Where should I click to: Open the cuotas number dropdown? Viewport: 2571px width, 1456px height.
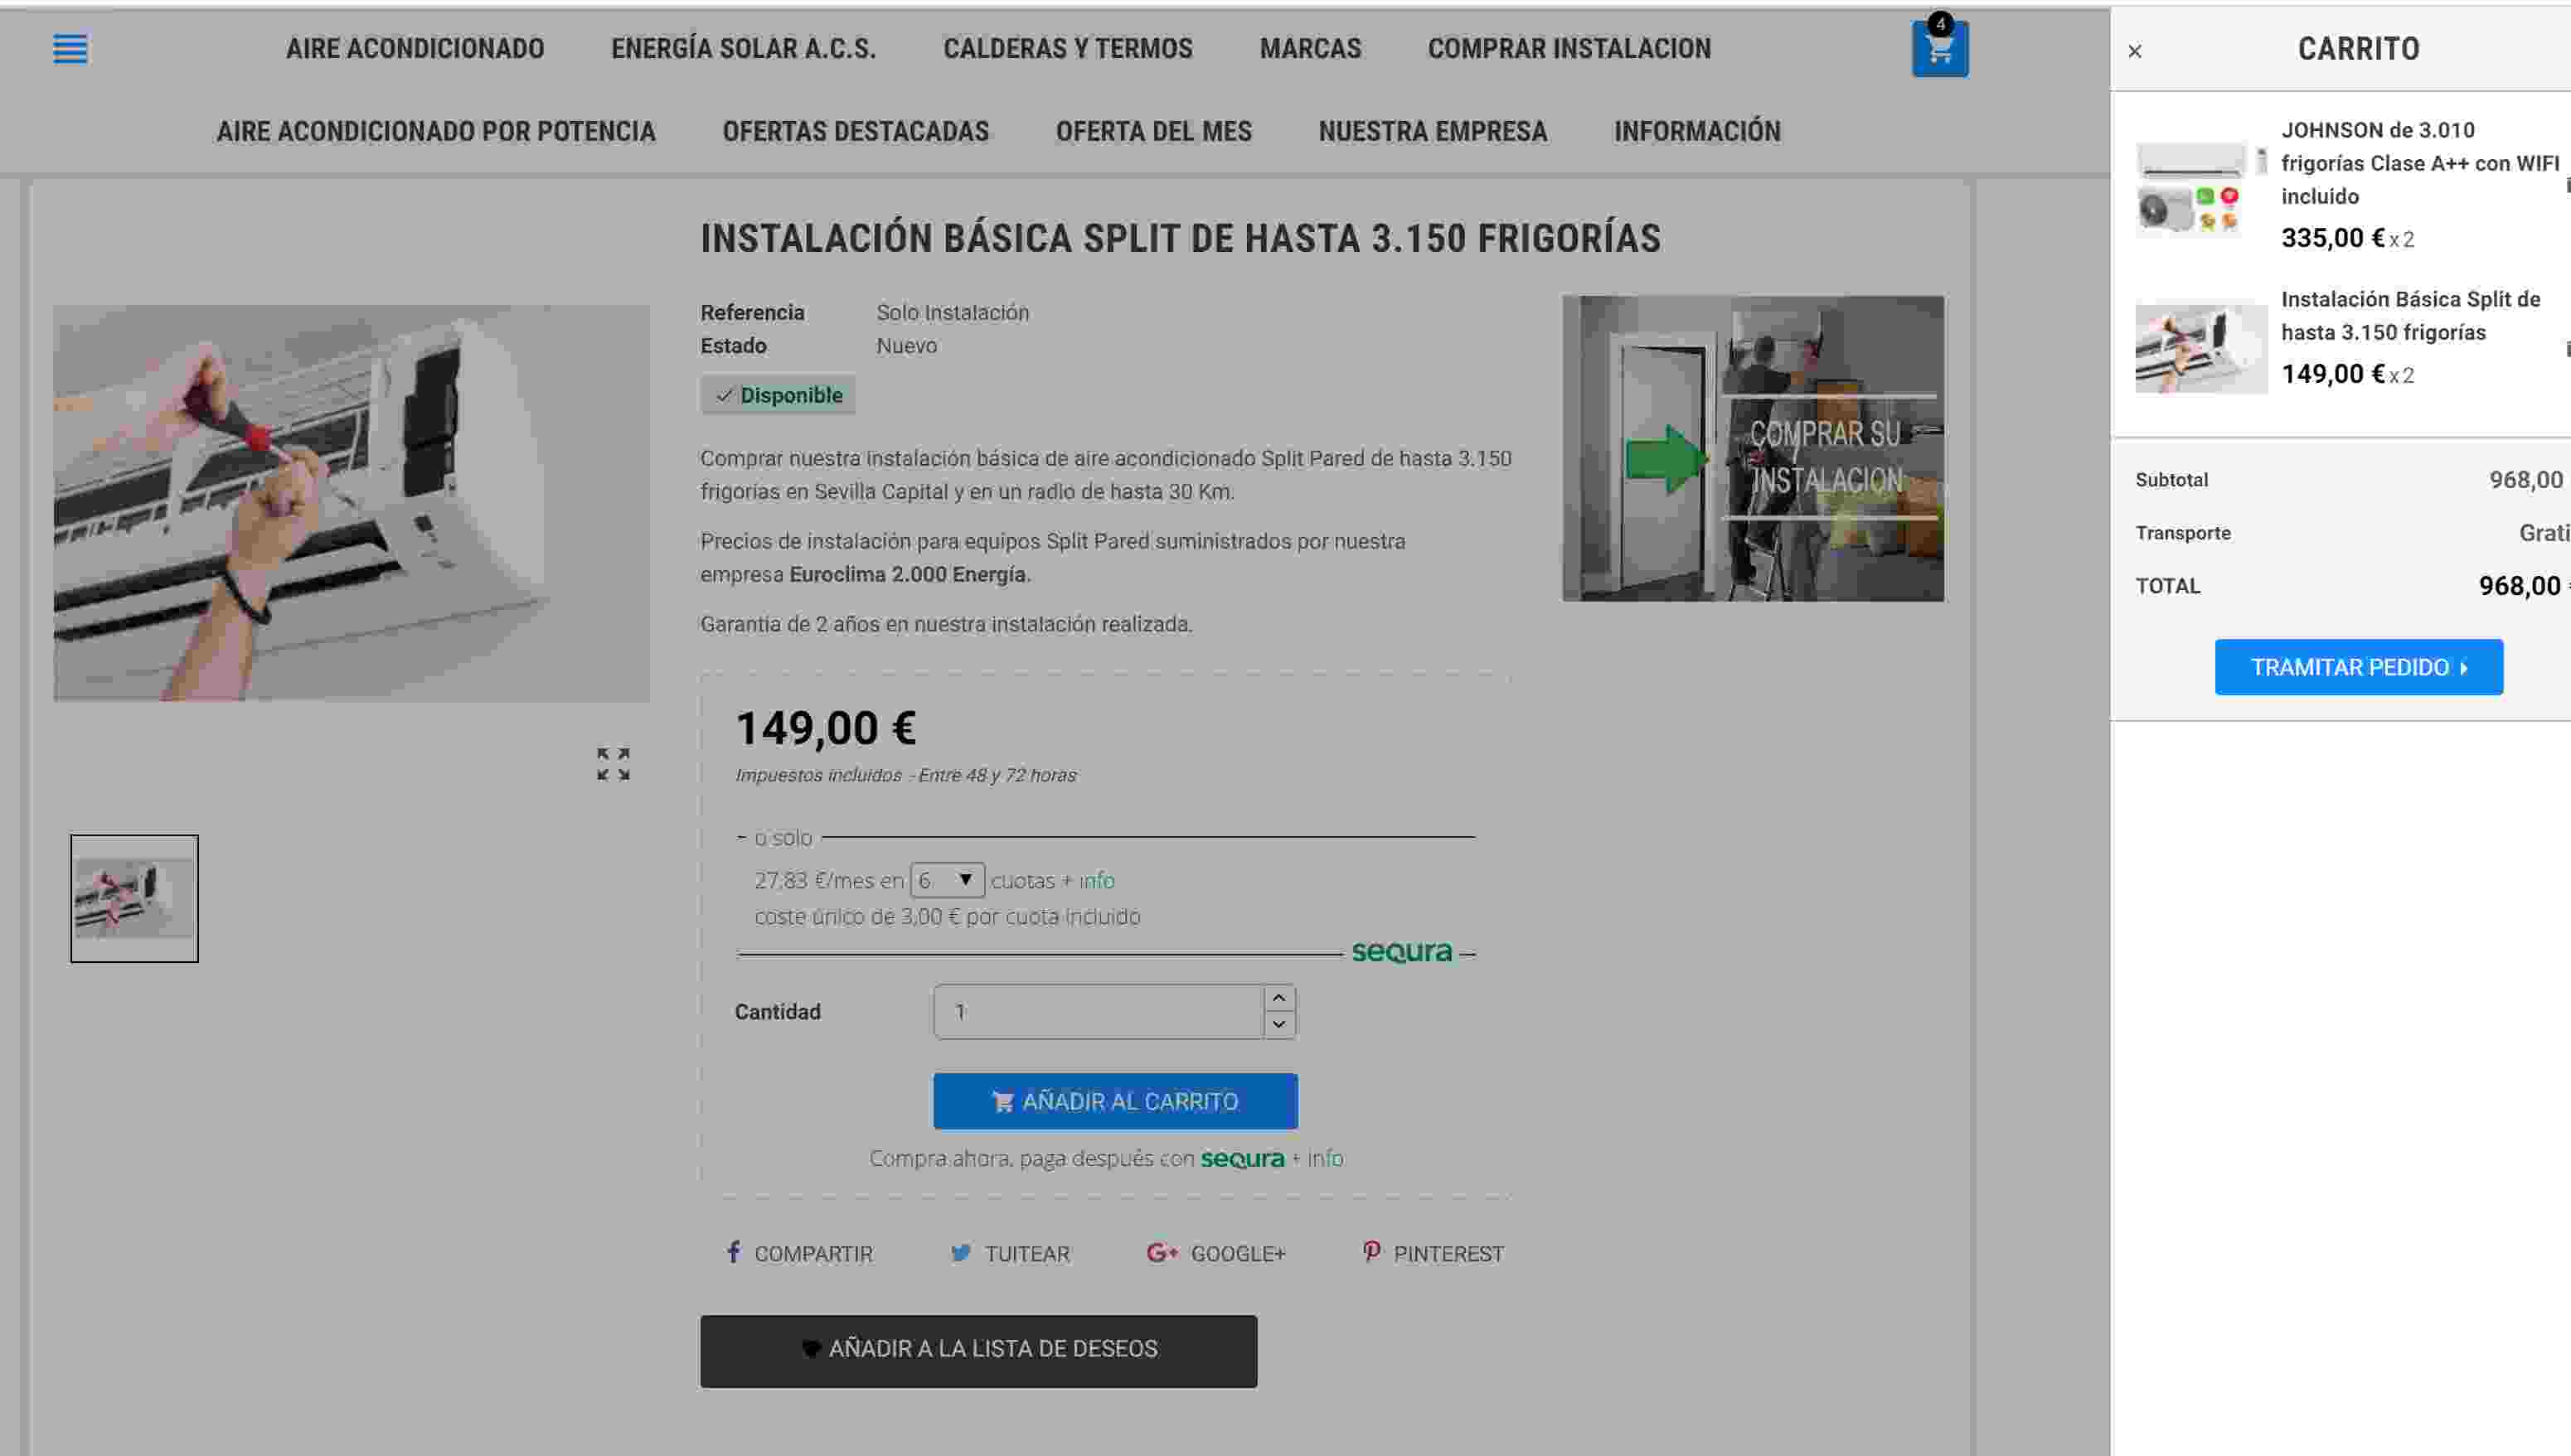pos(948,880)
